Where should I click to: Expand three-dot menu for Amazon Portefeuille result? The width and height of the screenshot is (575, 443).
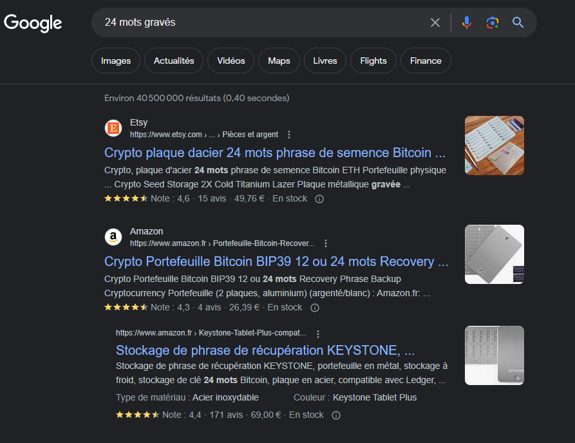[x=326, y=243]
